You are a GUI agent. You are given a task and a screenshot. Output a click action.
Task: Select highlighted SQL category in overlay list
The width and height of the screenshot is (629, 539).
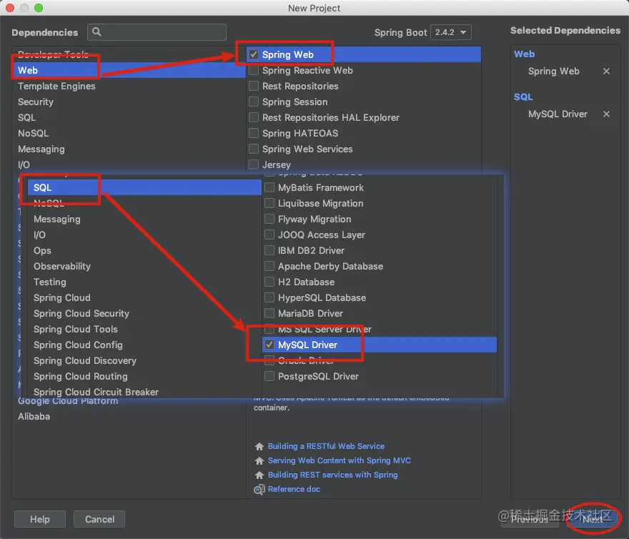144,187
